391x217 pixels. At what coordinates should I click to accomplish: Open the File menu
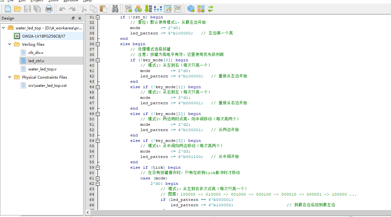(10, 1)
